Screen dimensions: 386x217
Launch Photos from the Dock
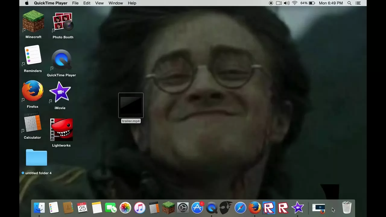[125, 208]
